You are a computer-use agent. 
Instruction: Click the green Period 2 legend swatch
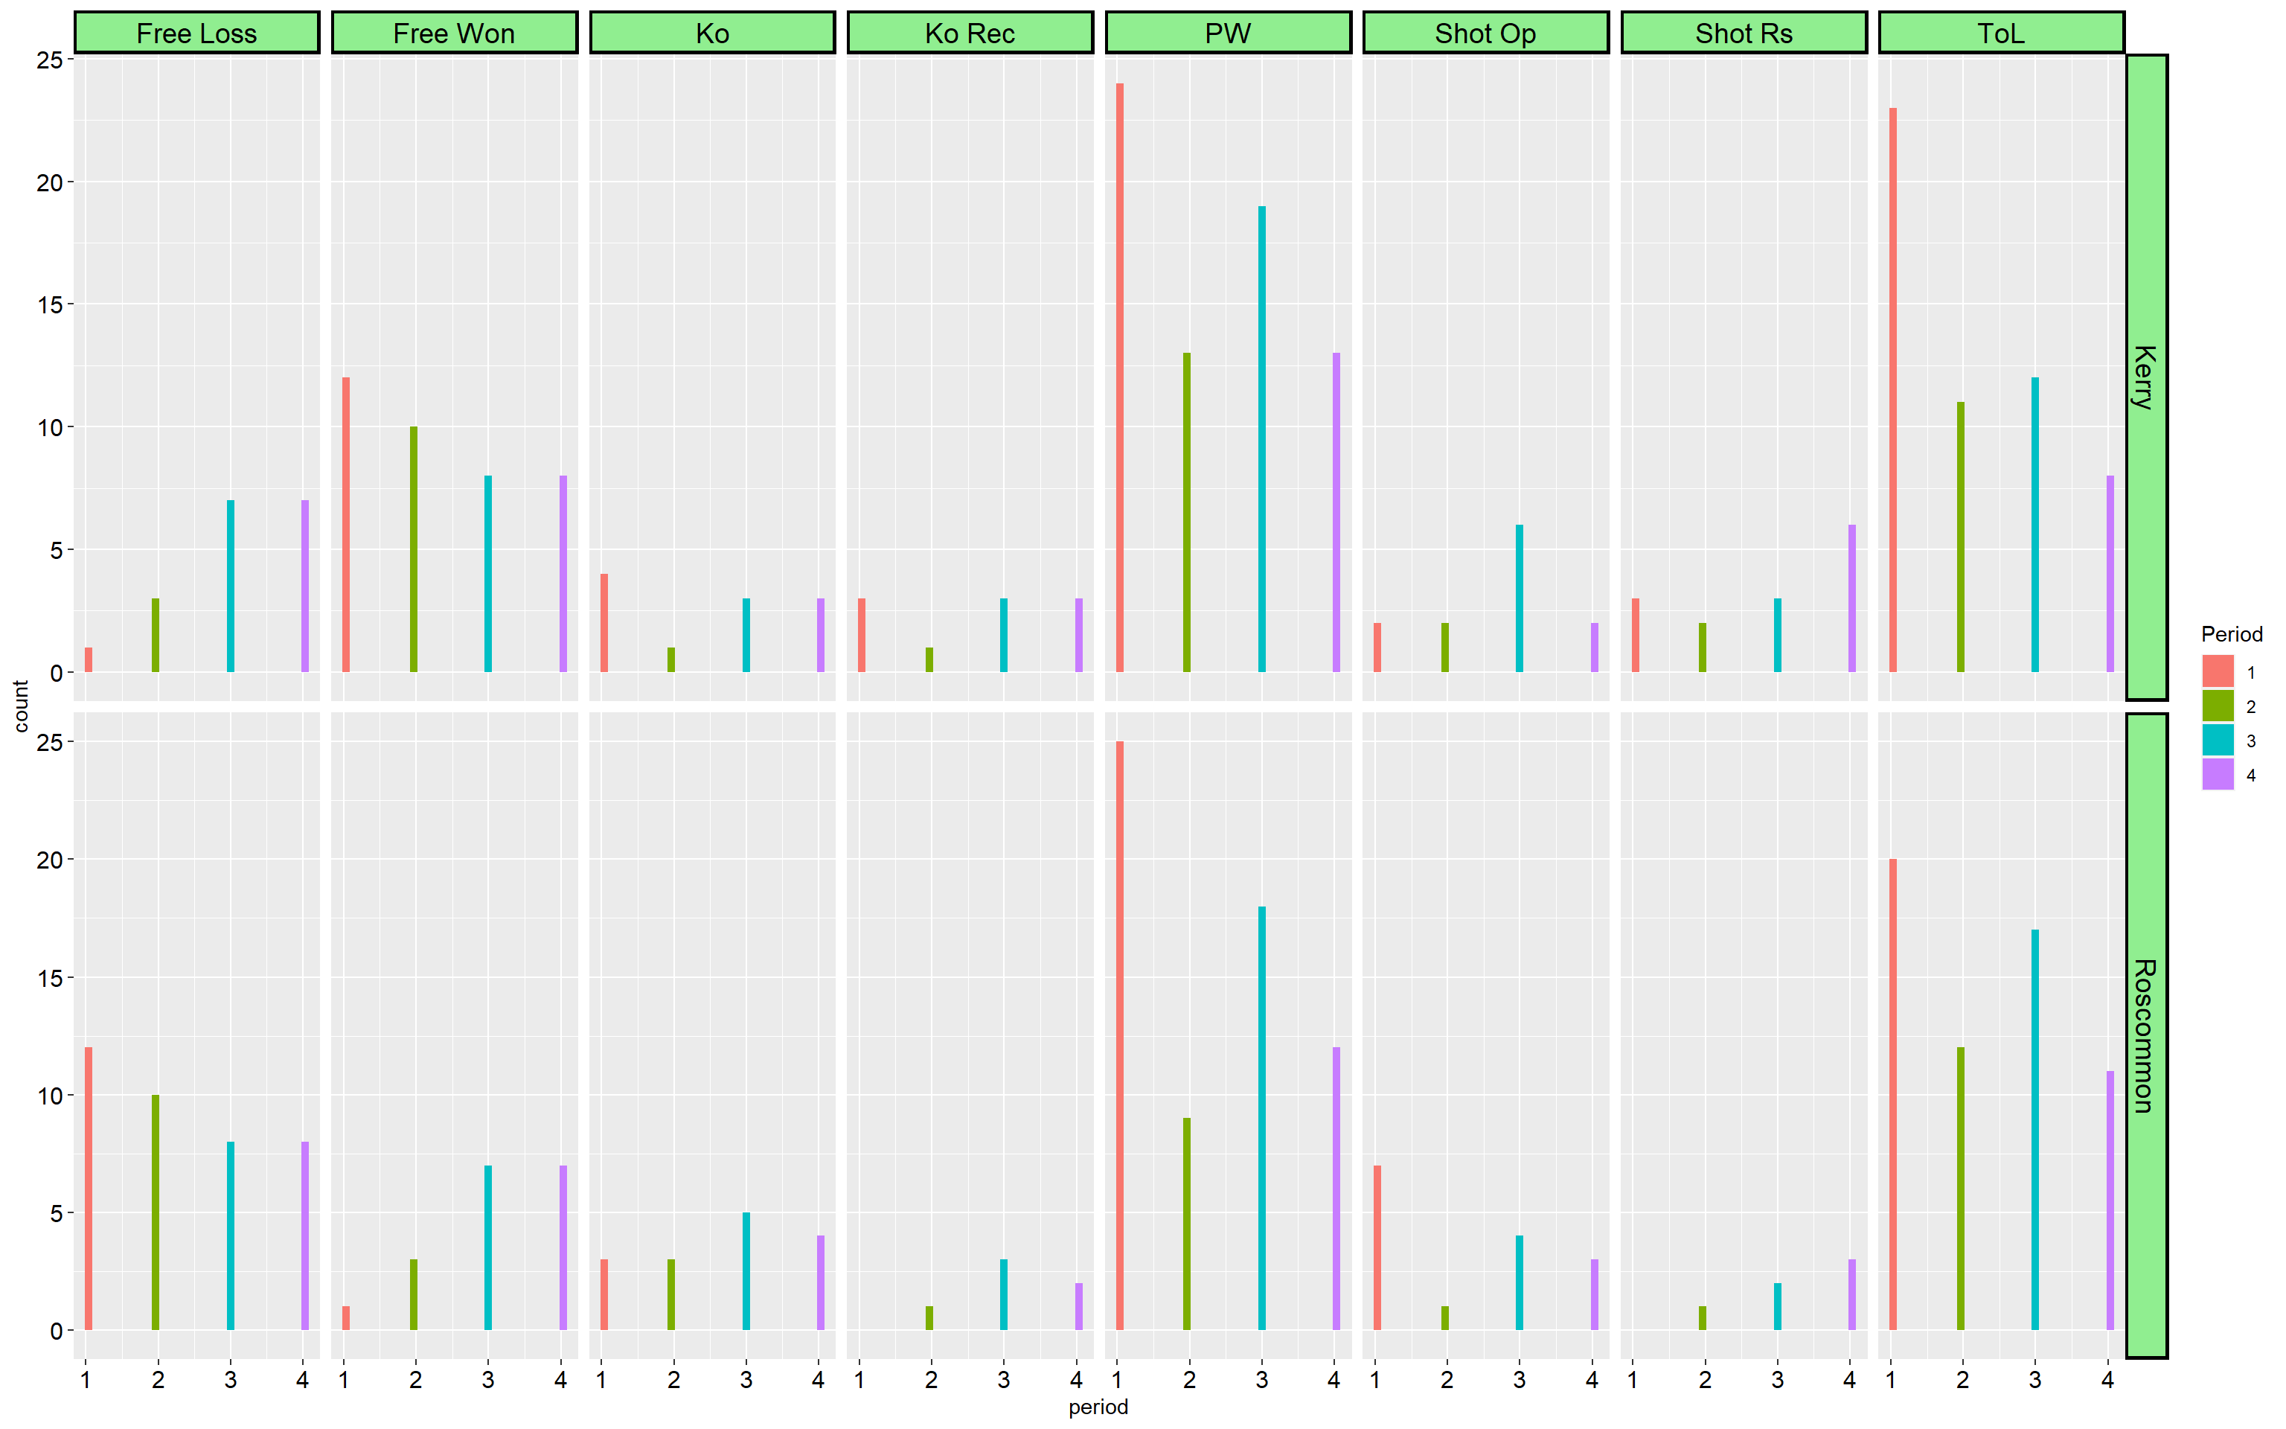tap(2218, 705)
